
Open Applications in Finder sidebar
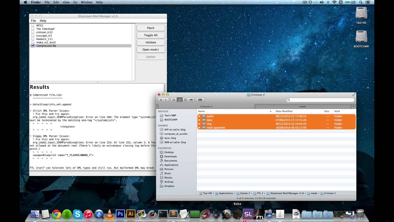pos(171,165)
